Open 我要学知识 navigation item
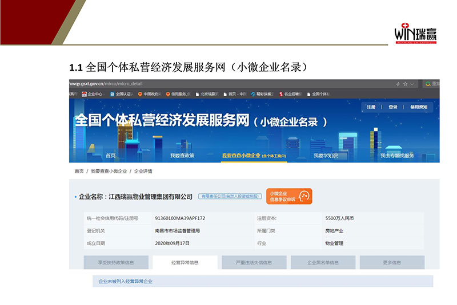Screen dimensions: 457x305 326,156
